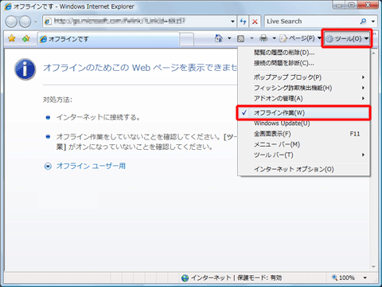Click the Back navigation arrow button

(x=11, y=22)
